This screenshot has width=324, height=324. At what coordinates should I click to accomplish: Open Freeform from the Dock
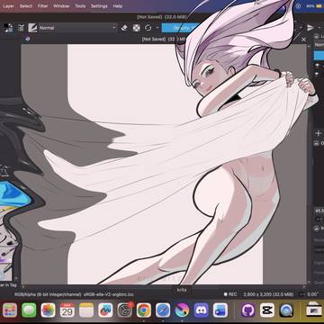pos(105,310)
